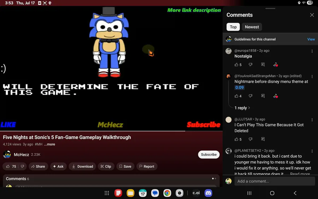The width and height of the screenshot is (318, 199).
Task: Open options for @YouAreASadStrangeMan comment
Action: pyautogui.click(x=312, y=76)
